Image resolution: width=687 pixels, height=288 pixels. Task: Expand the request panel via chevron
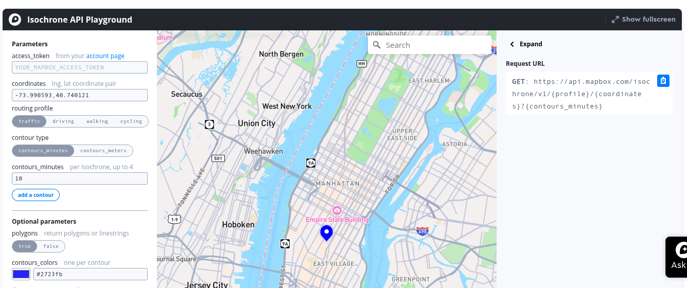point(512,44)
